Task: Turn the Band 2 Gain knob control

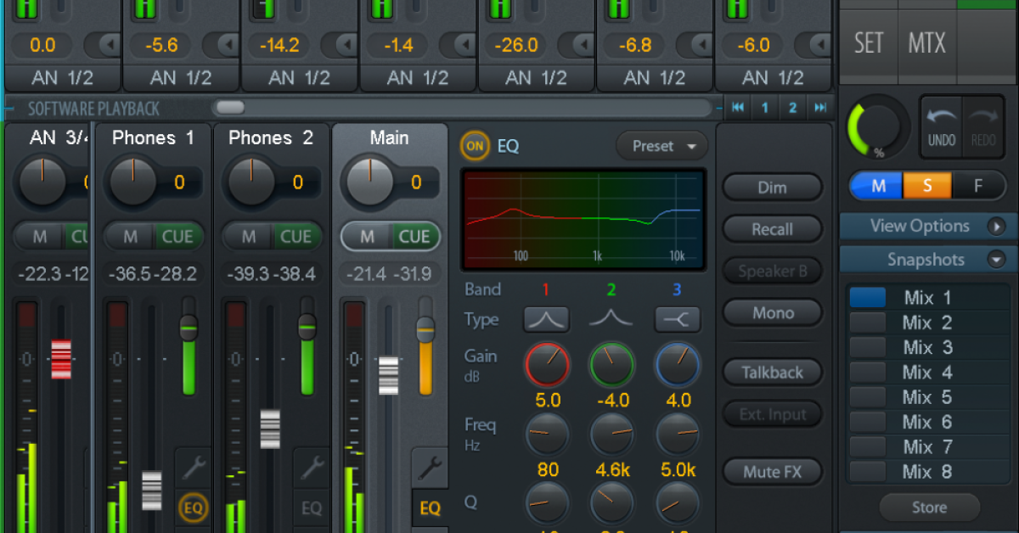Action: 611,366
